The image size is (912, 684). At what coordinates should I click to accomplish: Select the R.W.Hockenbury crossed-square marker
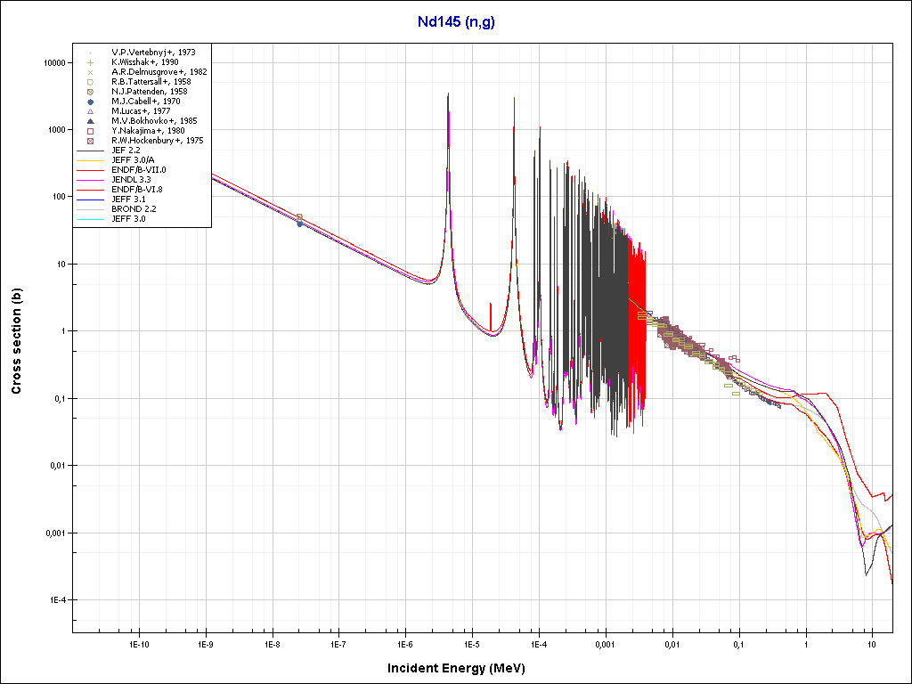click(90, 141)
